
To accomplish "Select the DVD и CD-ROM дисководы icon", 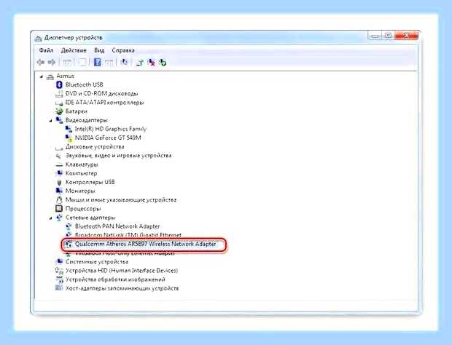I will point(59,93).
